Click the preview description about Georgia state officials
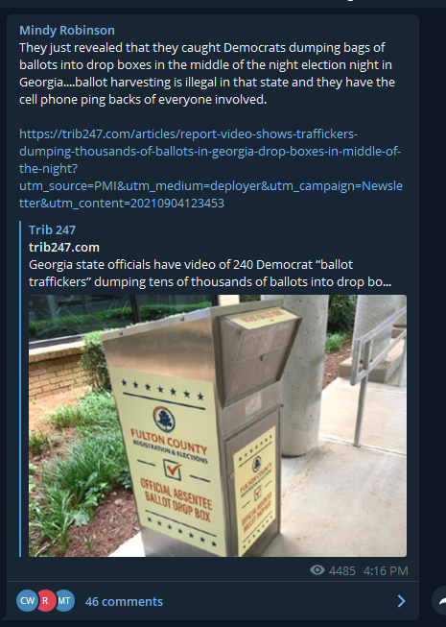This screenshot has height=627, width=446. (x=210, y=273)
